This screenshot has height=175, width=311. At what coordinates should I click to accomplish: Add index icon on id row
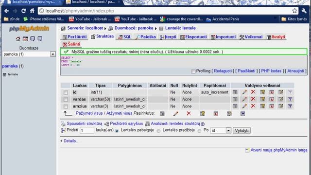[281, 92]
